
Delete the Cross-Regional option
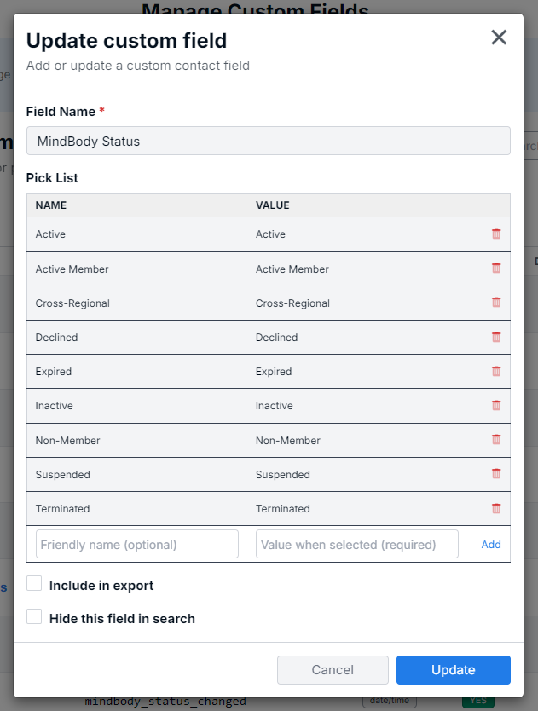point(496,303)
